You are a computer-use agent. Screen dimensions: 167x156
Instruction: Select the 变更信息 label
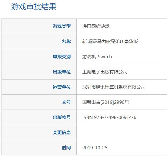tap(62, 132)
